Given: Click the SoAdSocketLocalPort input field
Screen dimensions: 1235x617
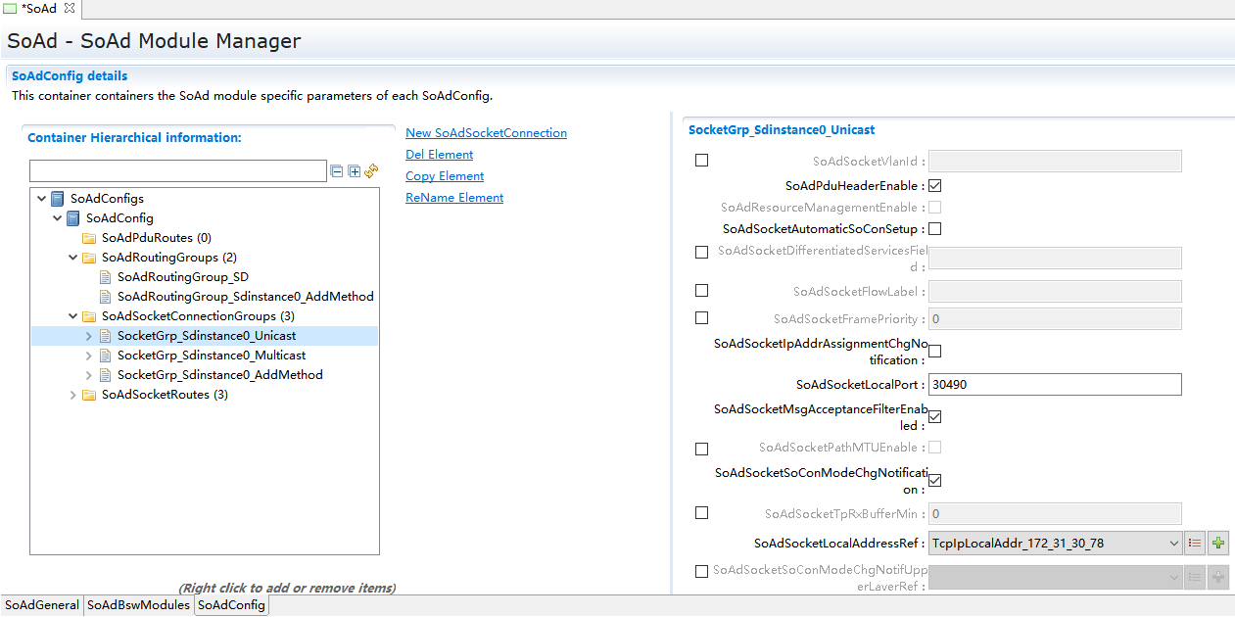Looking at the screenshot, I should tap(1054, 385).
